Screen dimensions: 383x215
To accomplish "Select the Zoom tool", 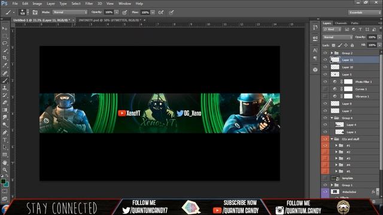I will (x=5, y=170).
